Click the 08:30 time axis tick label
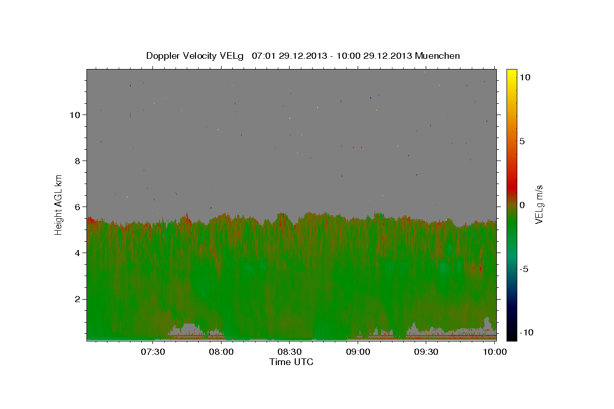The image size is (614, 409). (x=290, y=352)
